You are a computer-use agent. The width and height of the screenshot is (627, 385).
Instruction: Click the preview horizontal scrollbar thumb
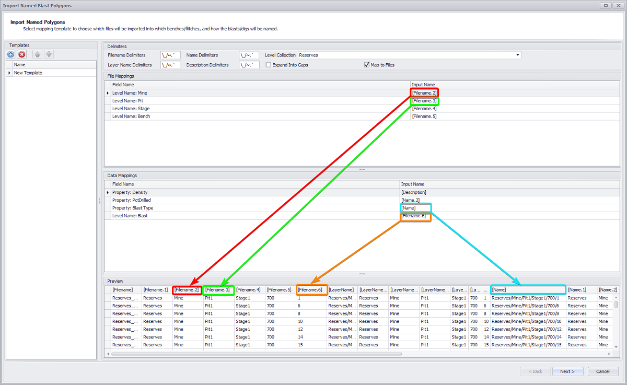[x=256, y=354]
